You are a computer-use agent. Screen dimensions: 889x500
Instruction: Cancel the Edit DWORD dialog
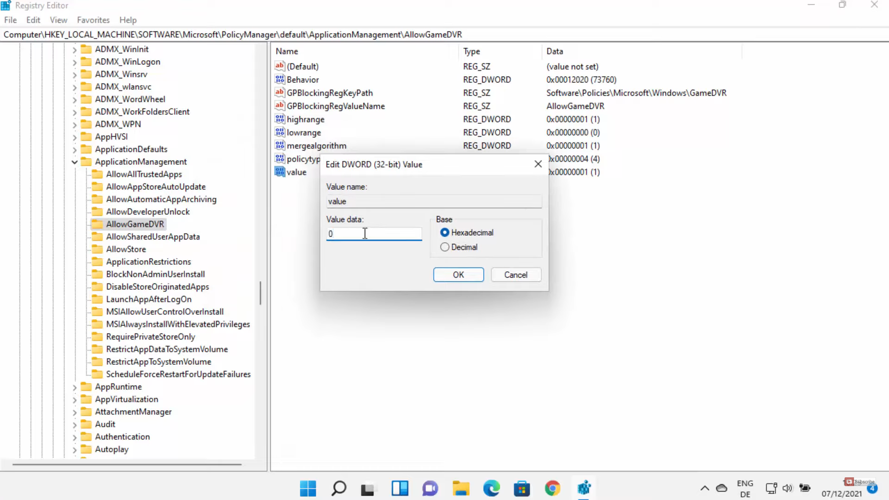click(515, 275)
